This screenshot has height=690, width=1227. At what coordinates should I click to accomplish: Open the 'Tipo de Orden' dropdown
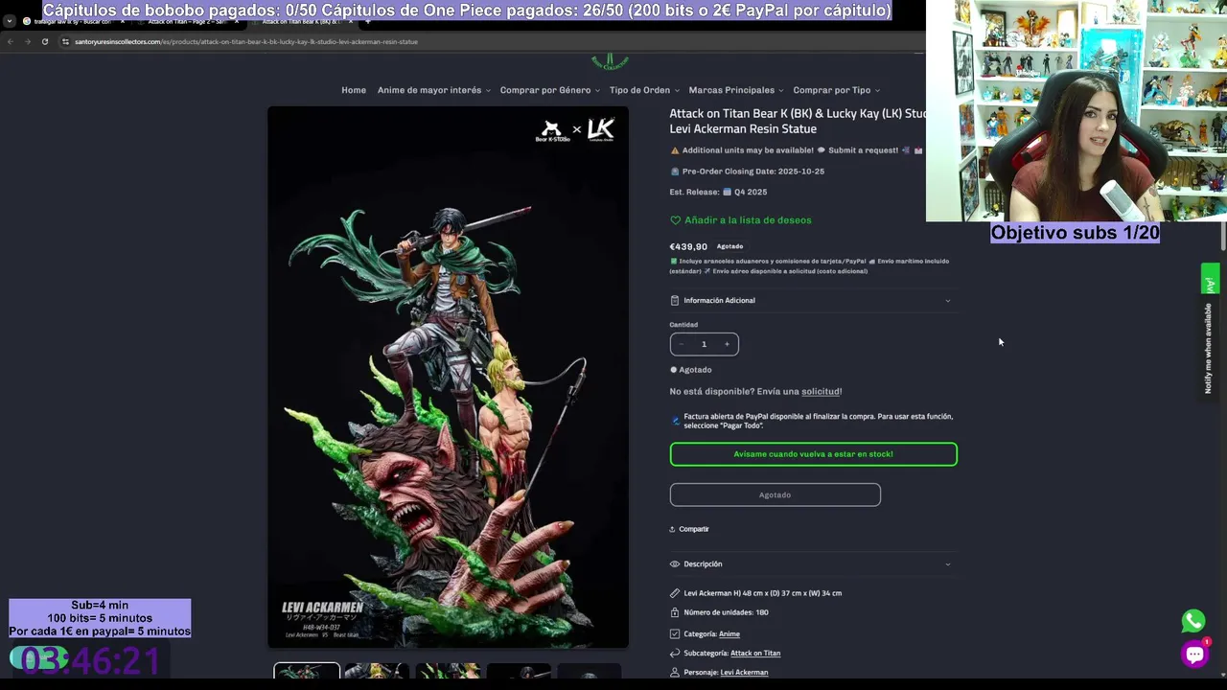[644, 90]
